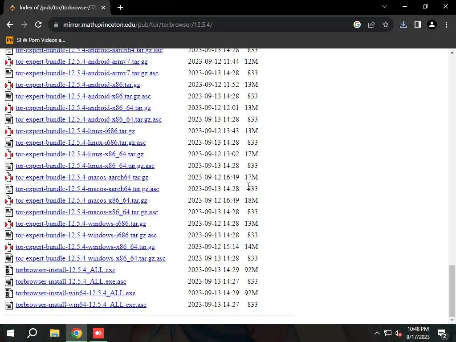Download tor-expert-bundle android-x86.tar.gz
This screenshot has height=342, width=456.
click(77, 85)
